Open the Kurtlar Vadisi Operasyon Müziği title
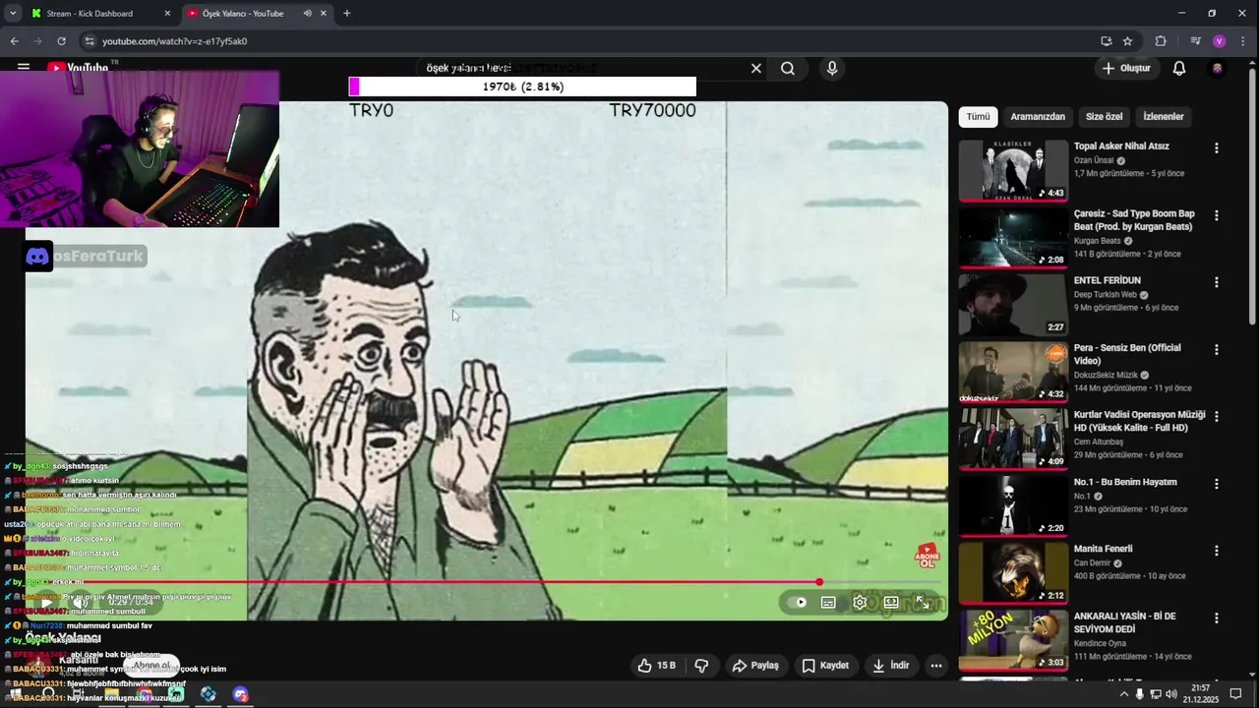Viewport: 1259px width, 708px height. point(1139,421)
